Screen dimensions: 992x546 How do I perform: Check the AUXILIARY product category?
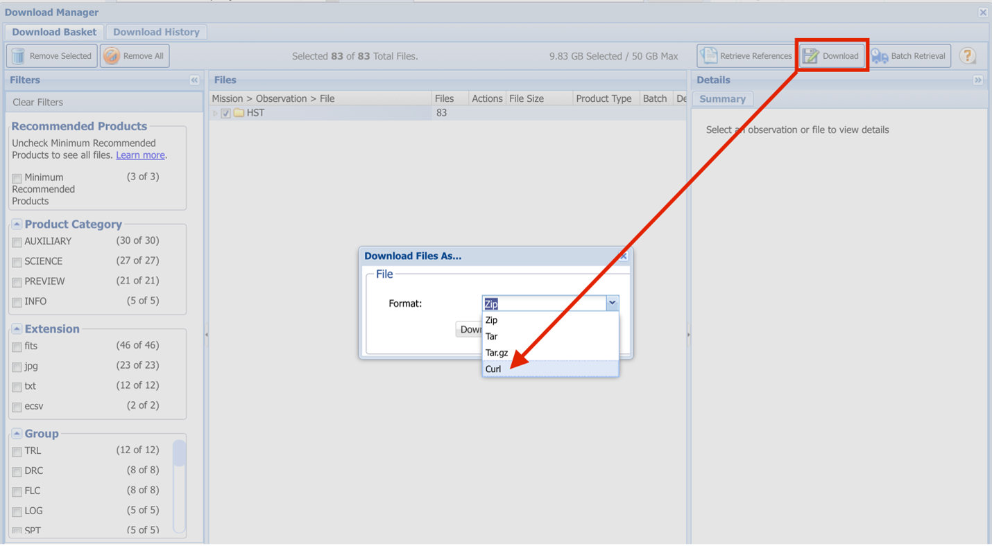pos(17,243)
